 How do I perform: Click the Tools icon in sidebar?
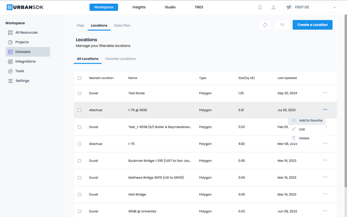[10, 71]
